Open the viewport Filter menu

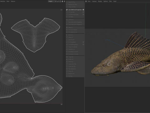(110, 1)
